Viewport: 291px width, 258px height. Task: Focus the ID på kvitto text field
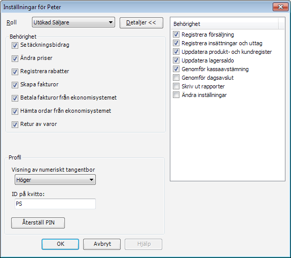pos(55,204)
